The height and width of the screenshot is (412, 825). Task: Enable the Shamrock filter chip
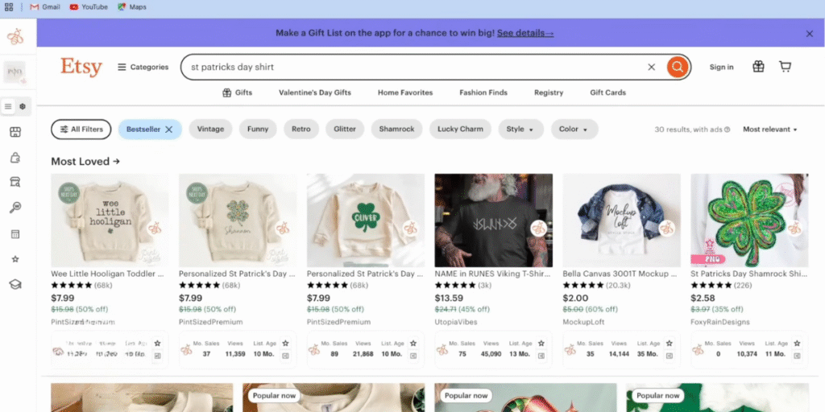396,130
